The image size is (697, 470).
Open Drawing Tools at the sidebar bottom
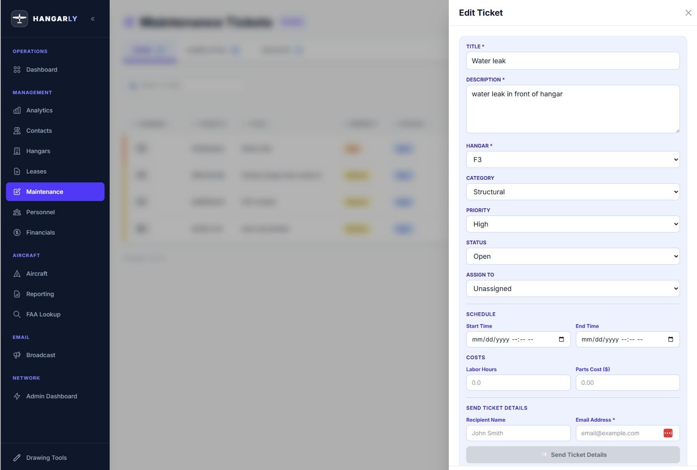pyautogui.click(x=46, y=458)
